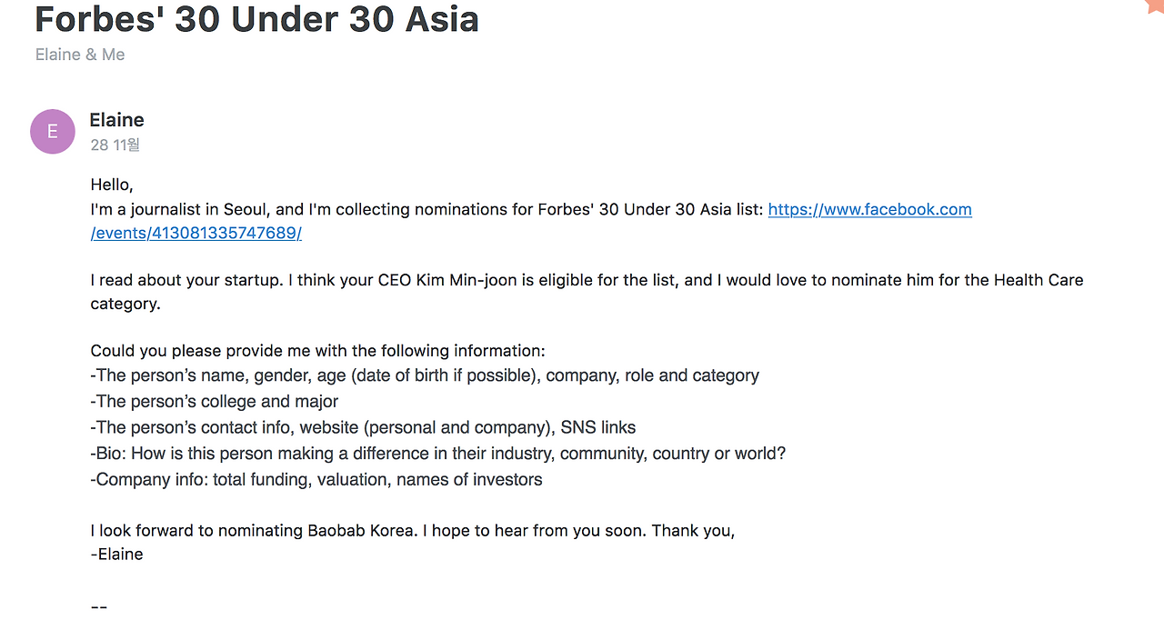Click the bullet about name, gender, age
This screenshot has width=1164, height=620.
[425, 375]
